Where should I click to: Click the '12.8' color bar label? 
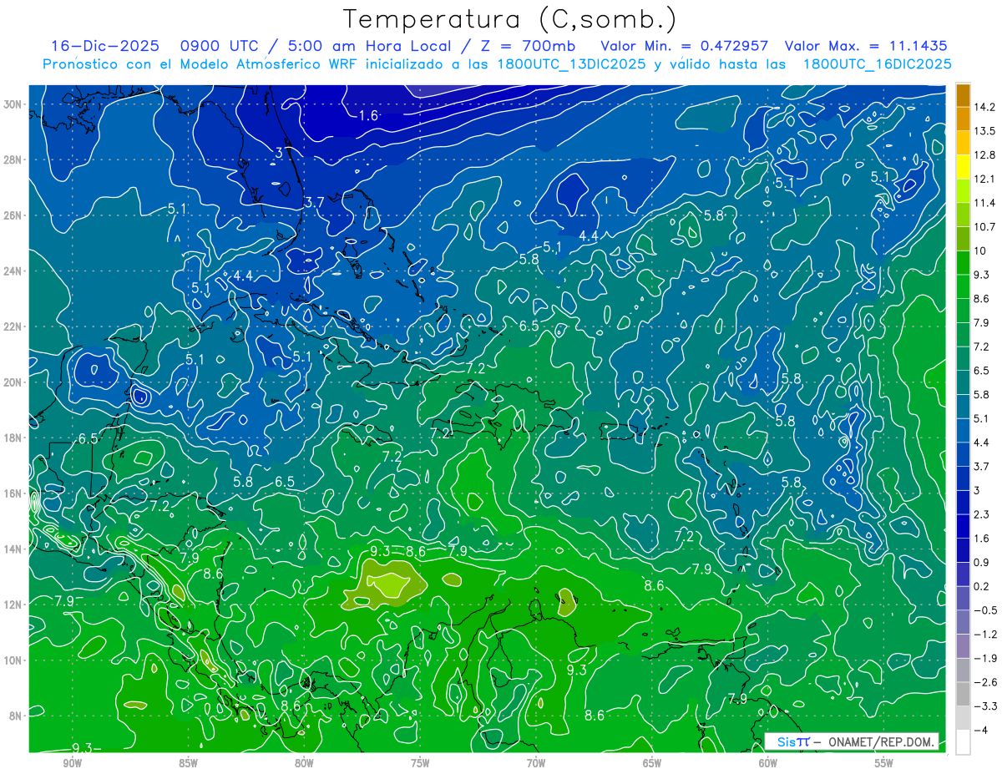984,154
